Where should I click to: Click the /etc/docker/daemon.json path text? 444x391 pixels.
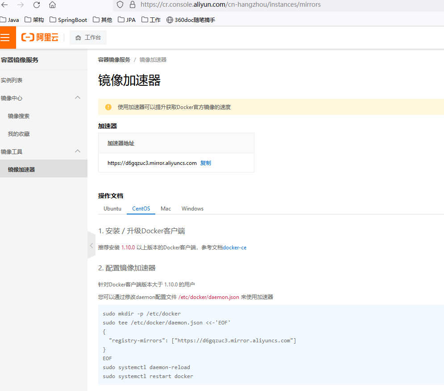point(209,297)
